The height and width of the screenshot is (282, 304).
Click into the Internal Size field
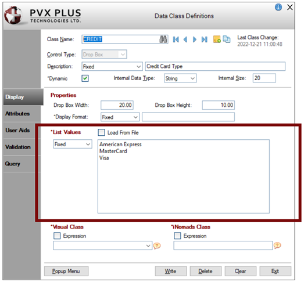(x=264, y=78)
